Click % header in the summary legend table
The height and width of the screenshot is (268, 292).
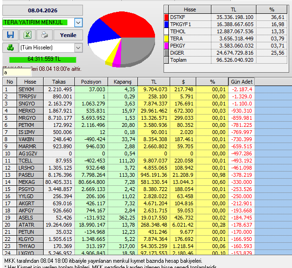(x=272, y=10)
